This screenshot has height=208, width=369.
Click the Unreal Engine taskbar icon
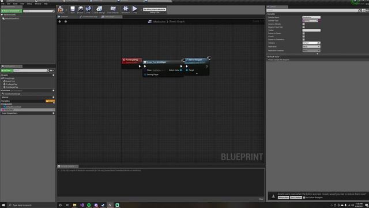coord(110,205)
